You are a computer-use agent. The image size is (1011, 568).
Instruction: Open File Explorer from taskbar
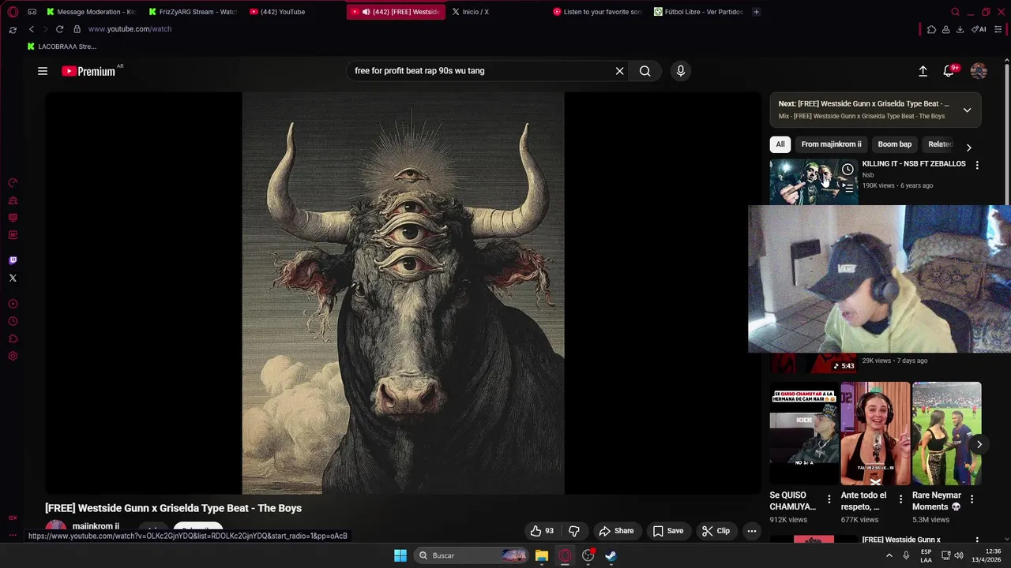tap(542, 555)
